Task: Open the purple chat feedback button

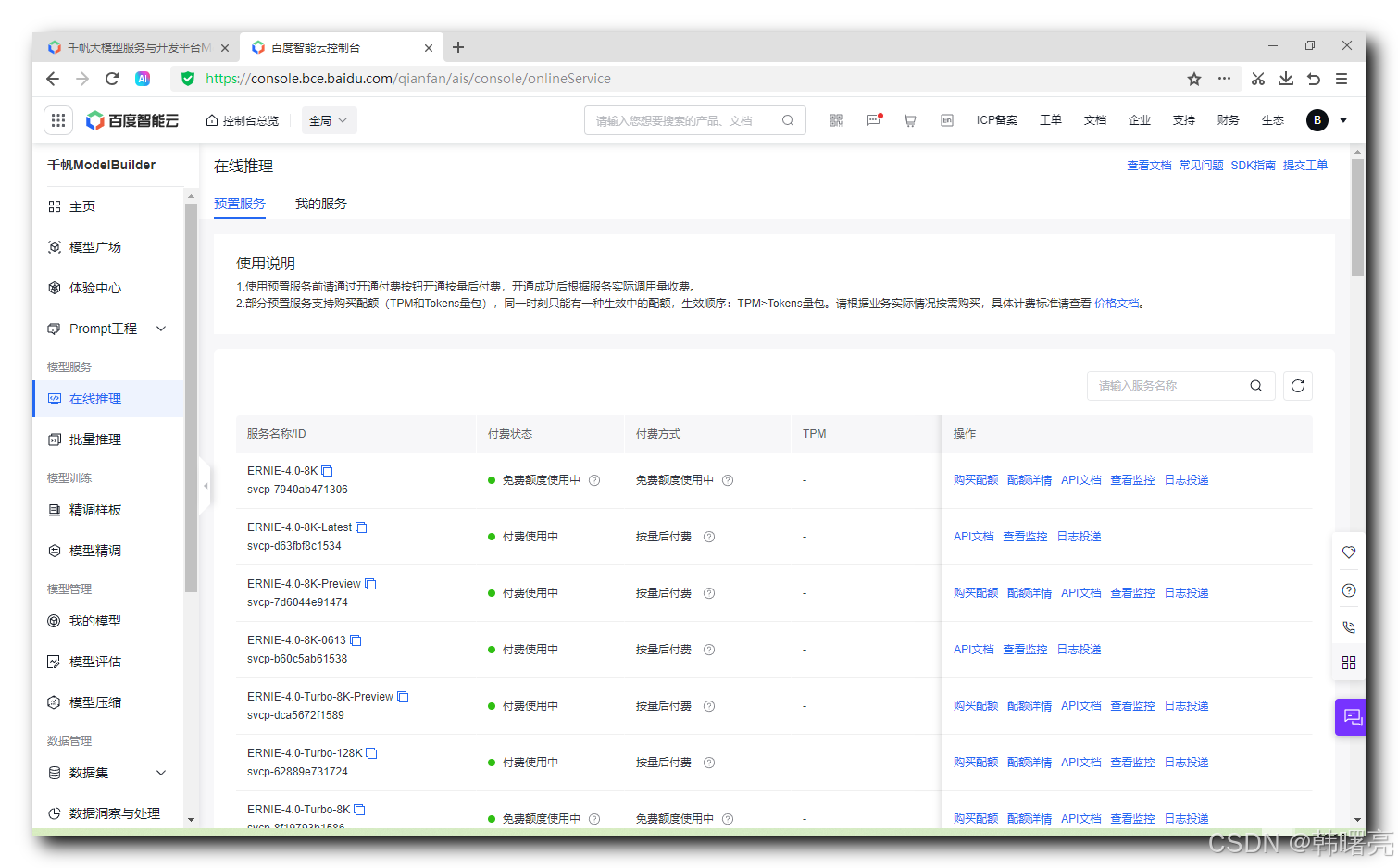Action: 1352,717
